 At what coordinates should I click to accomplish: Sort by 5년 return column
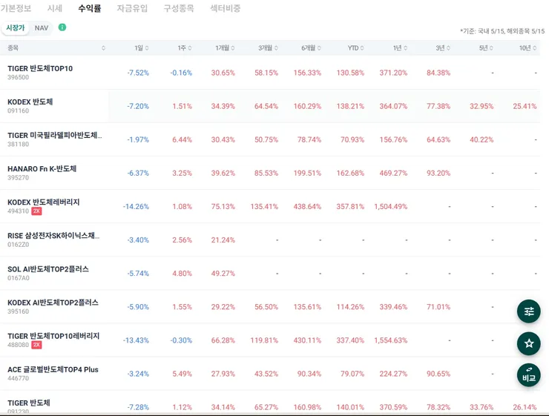[x=486, y=48]
